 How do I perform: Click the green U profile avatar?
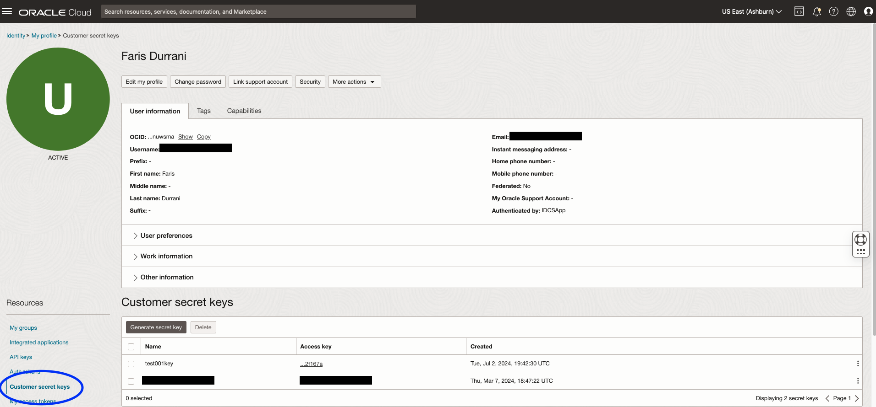tap(58, 99)
